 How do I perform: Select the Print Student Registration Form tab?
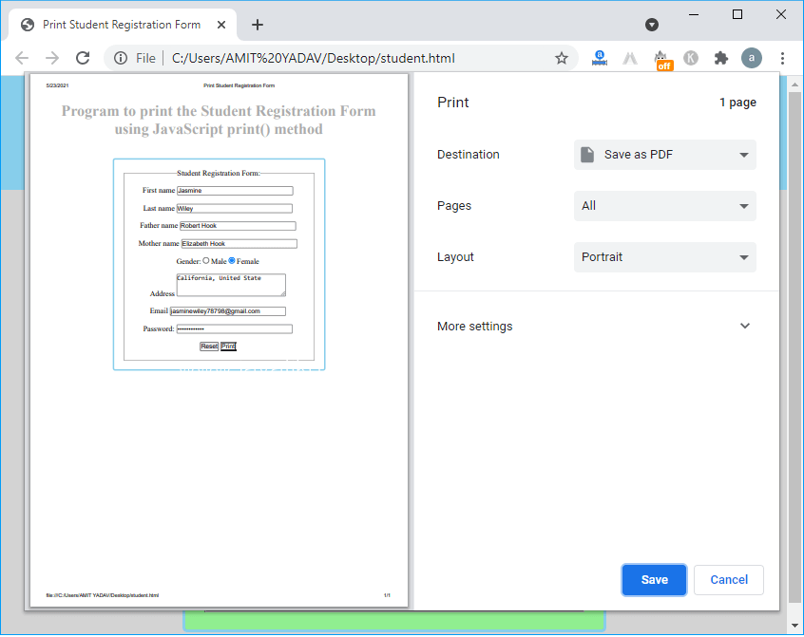pyautogui.click(x=122, y=25)
